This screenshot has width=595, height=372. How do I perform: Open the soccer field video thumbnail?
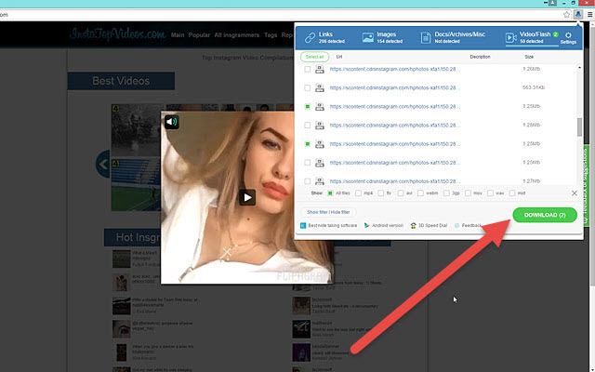pos(135,184)
